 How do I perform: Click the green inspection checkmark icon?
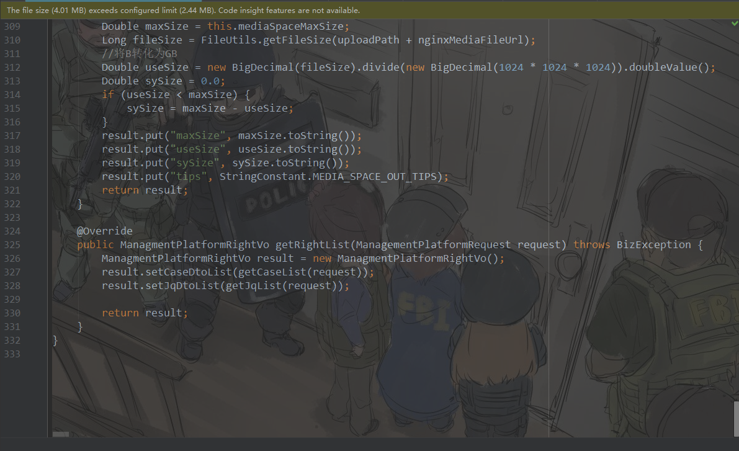tap(735, 23)
